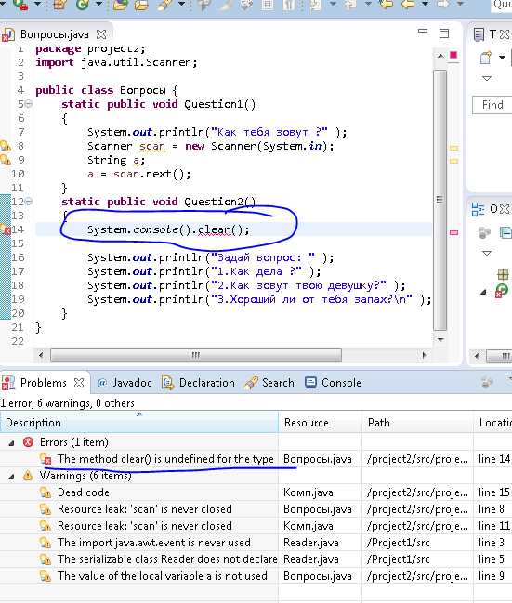Open the Outline view menu triangle
512x603 pixels.
coord(487,253)
